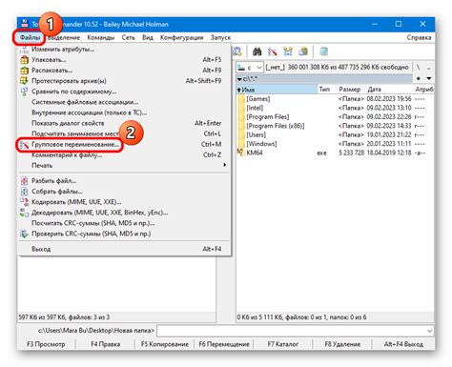Screen dimensions: 452x367
Task: Click the Alt+F4 Выход button
Action: pyautogui.click(x=403, y=344)
